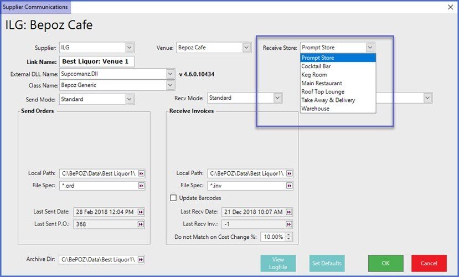Close the Supplier Communications window
This screenshot has width=459, height=277.
coord(451,7)
